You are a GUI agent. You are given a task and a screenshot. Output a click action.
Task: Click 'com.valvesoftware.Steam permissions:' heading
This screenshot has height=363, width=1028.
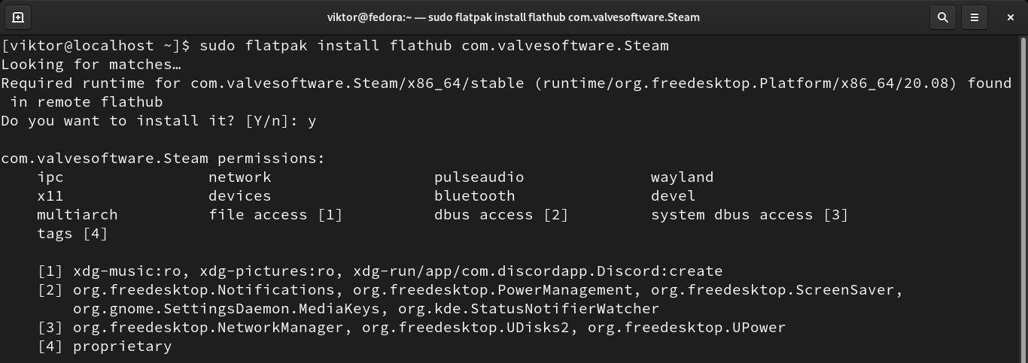pyautogui.click(x=163, y=159)
